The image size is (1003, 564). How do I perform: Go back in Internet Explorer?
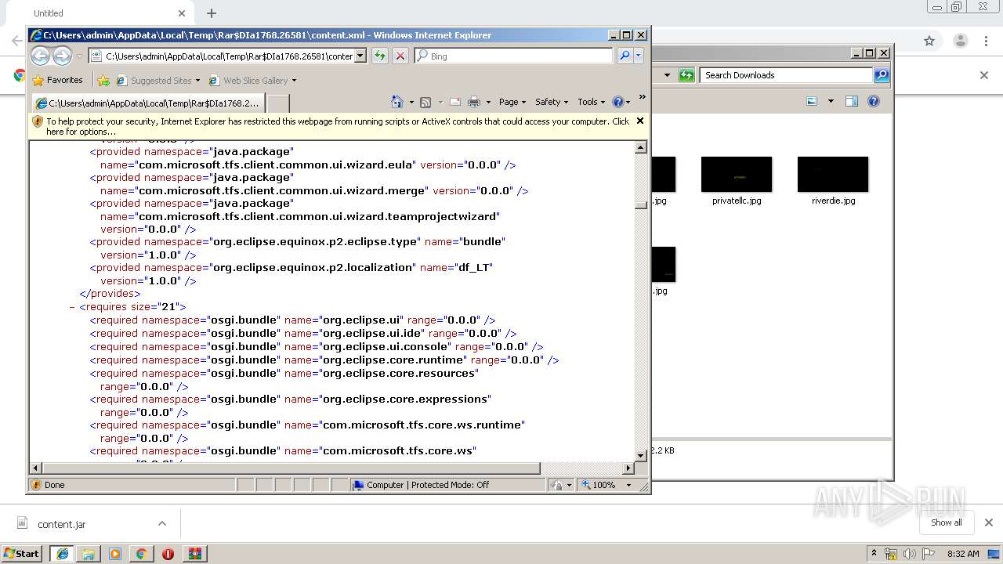(x=41, y=56)
